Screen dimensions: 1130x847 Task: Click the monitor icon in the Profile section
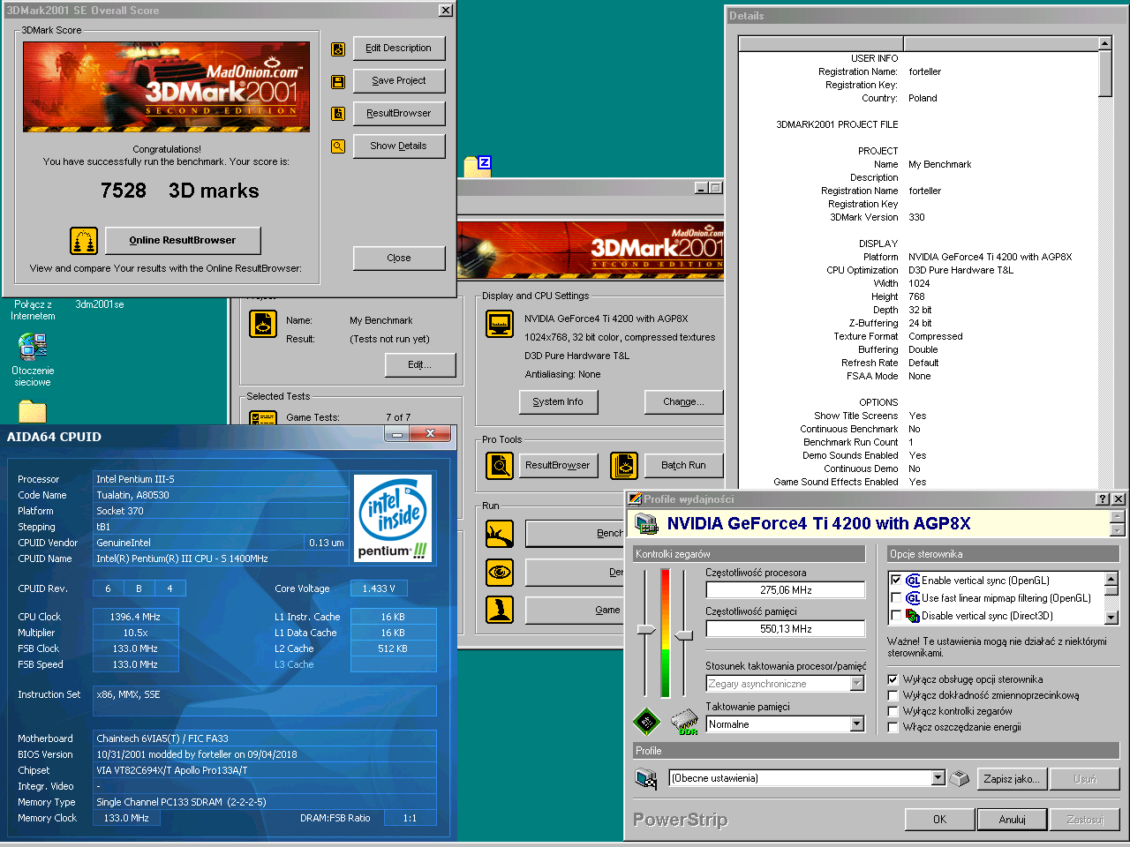coord(646,778)
